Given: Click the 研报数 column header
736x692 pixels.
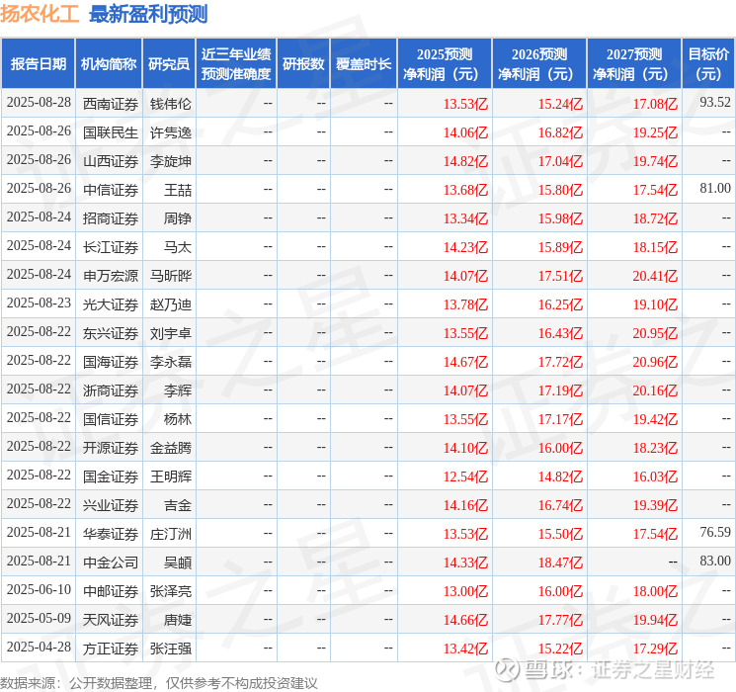Looking at the screenshot, I should point(303,64).
